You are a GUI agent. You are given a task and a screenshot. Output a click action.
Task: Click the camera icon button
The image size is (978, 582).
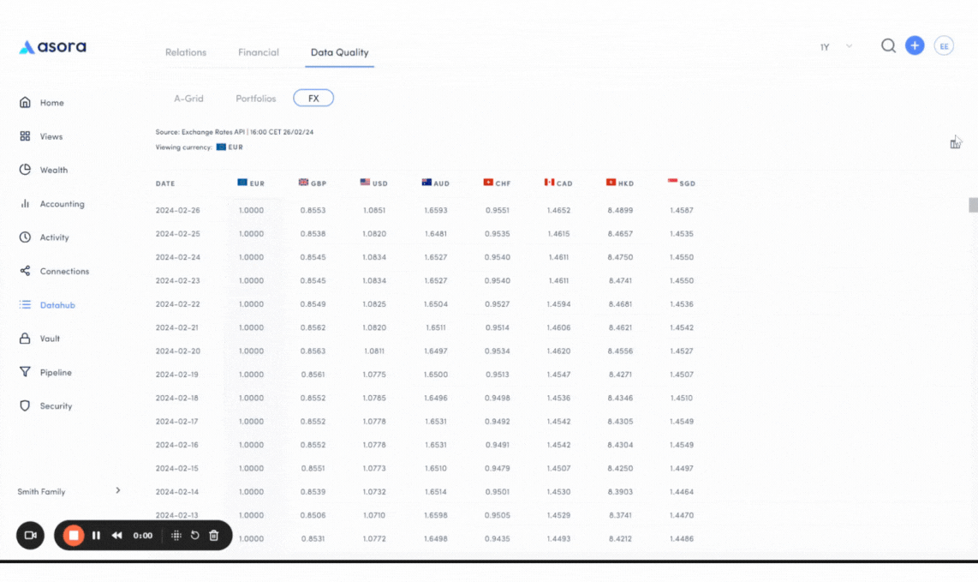click(30, 536)
